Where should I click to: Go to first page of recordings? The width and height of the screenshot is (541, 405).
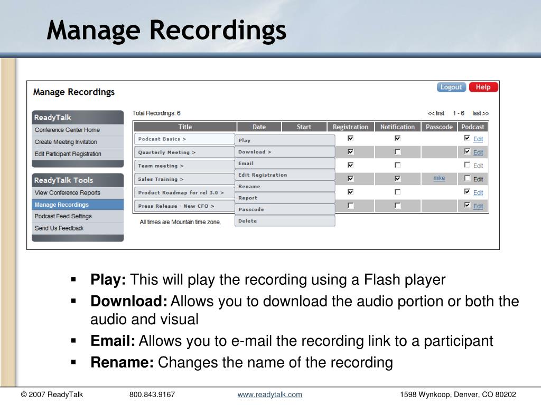(x=436, y=113)
